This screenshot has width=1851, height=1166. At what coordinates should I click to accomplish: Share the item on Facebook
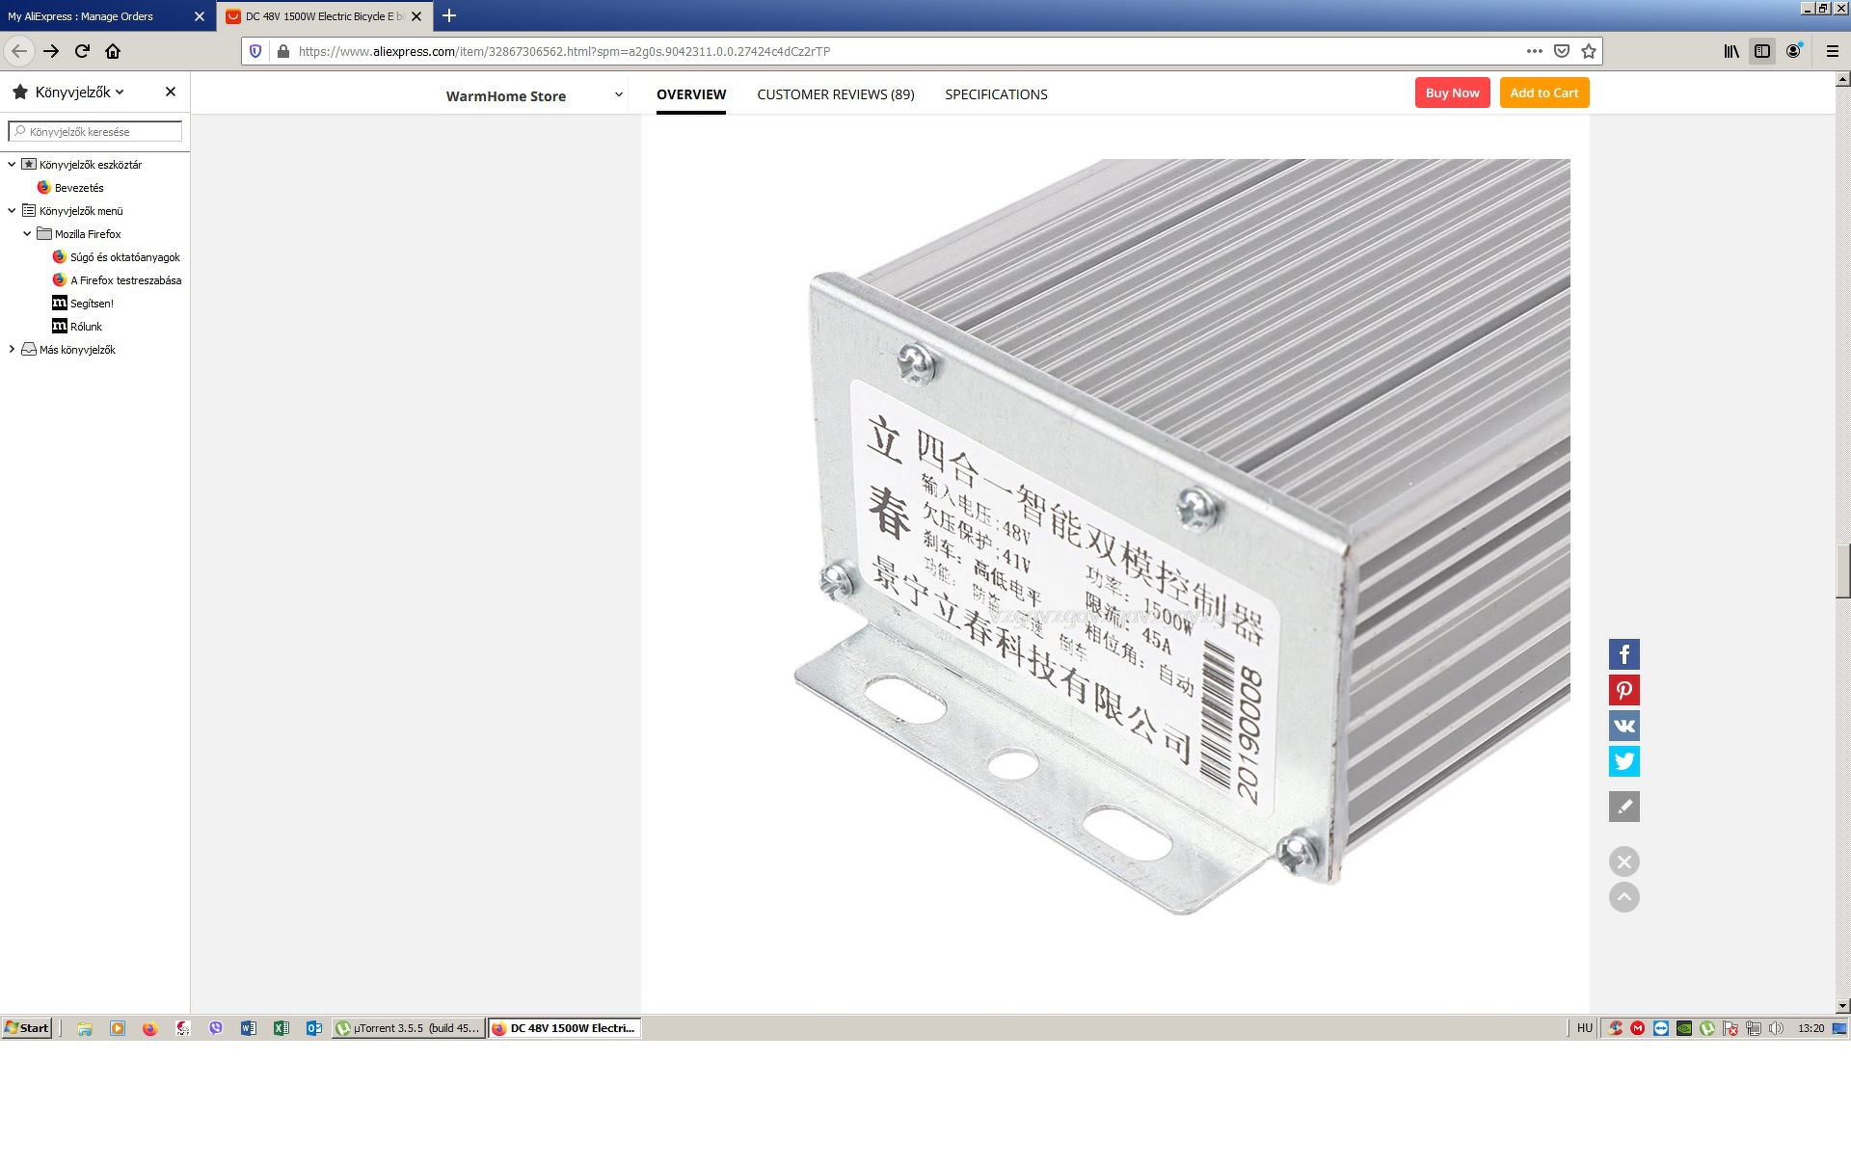pyautogui.click(x=1623, y=654)
